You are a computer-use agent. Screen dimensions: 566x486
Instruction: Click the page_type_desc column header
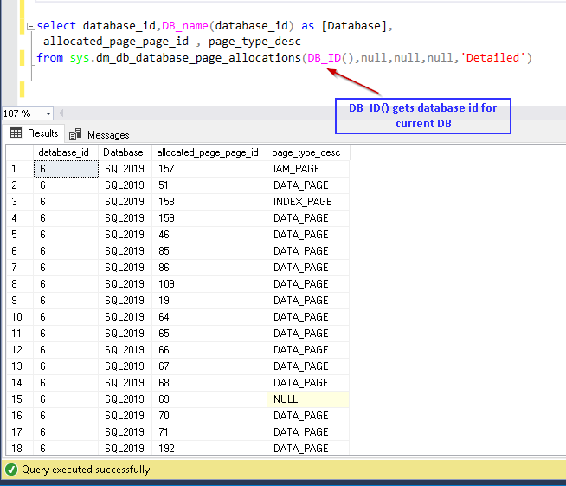(x=307, y=152)
